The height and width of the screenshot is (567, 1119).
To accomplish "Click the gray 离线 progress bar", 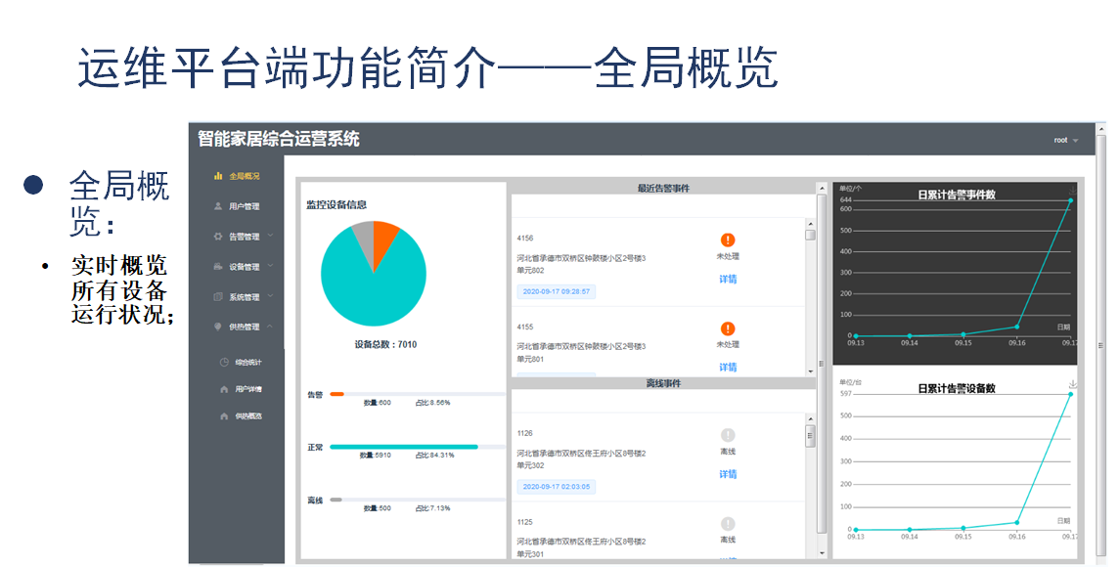I will [336, 500].
